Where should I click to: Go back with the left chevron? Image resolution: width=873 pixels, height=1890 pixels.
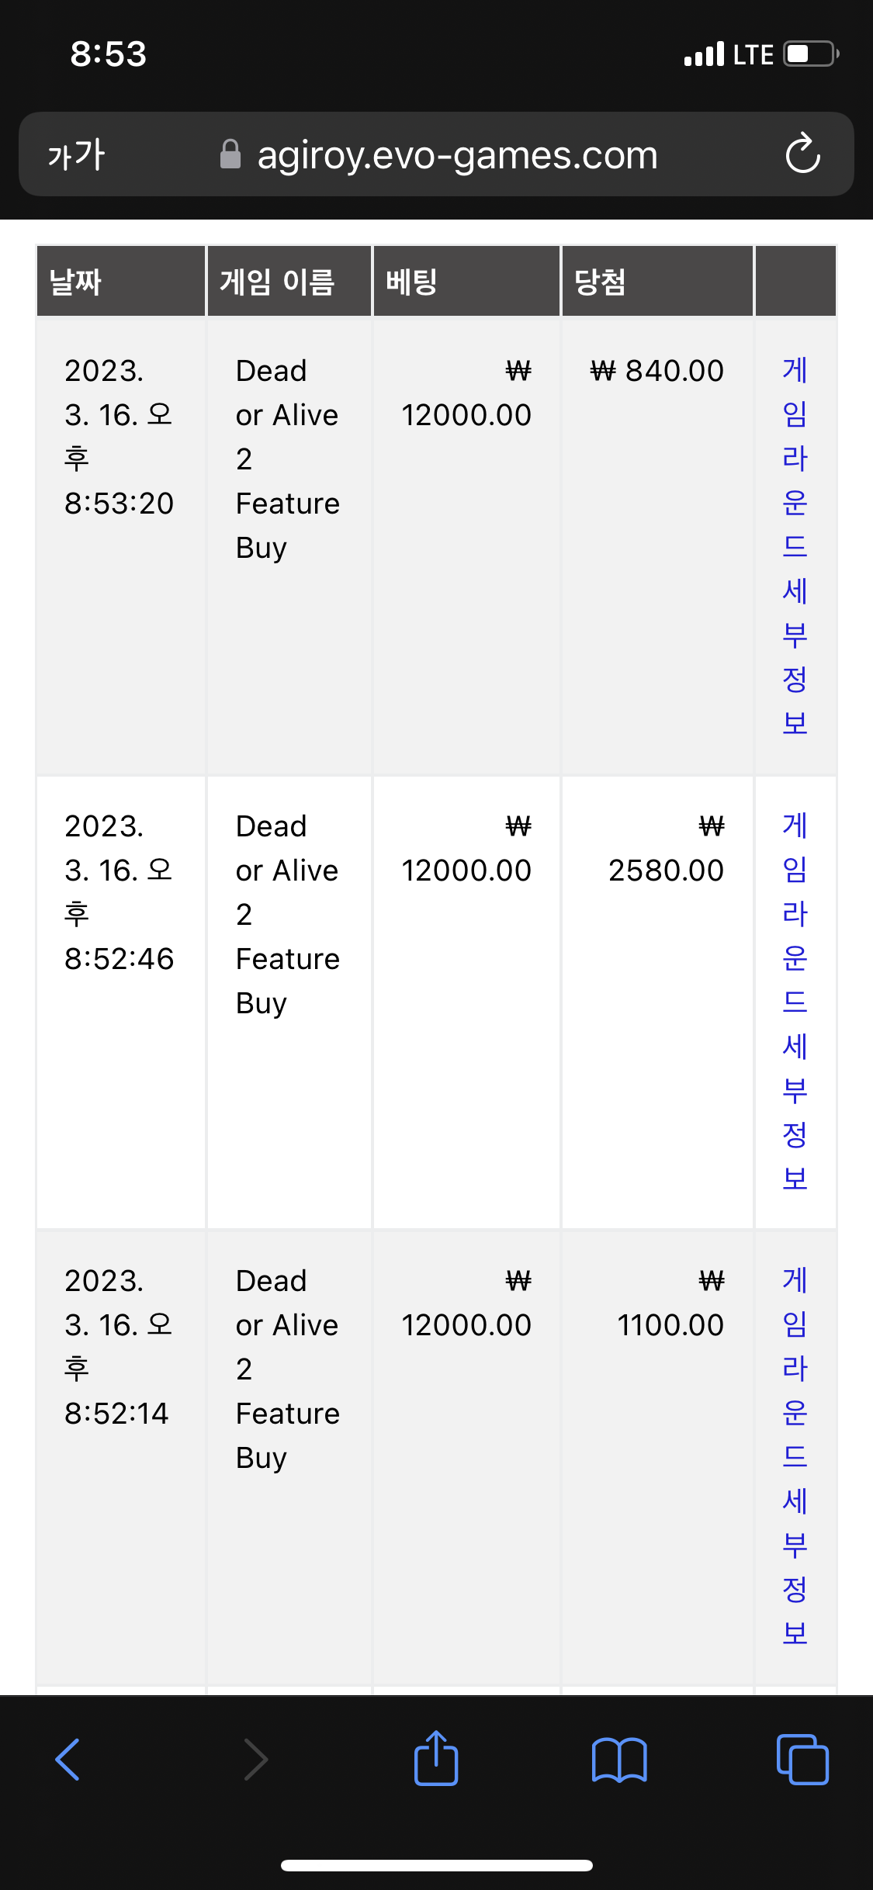pos(68,1760)
